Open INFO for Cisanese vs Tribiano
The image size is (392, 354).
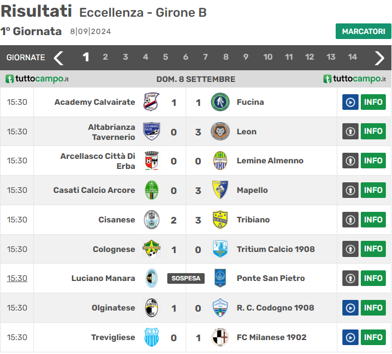(373, 220)
